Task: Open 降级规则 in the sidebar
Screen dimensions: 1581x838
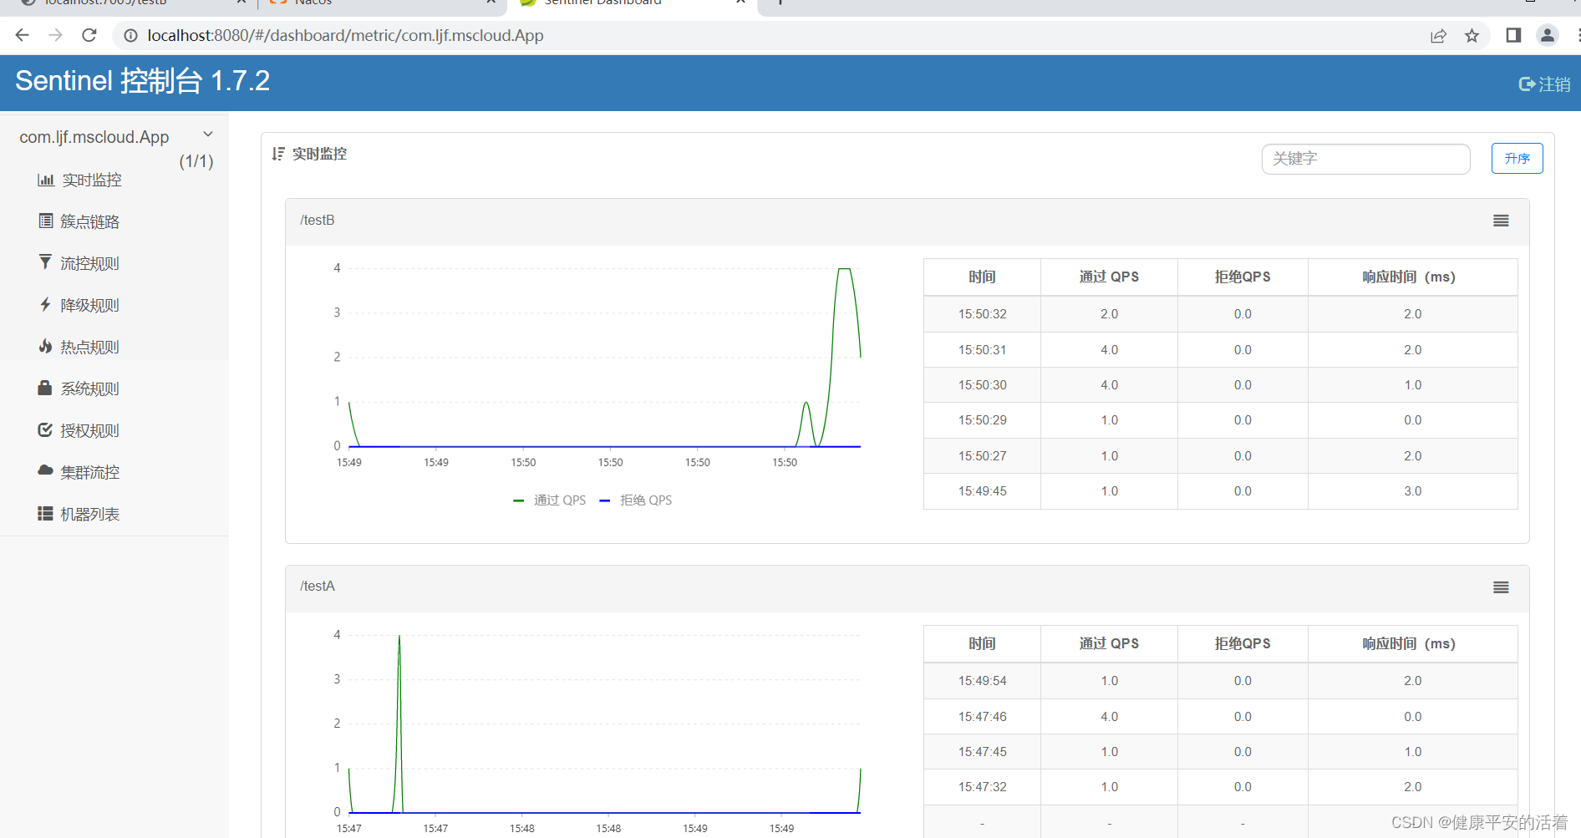Action: (x=89, y=305)
